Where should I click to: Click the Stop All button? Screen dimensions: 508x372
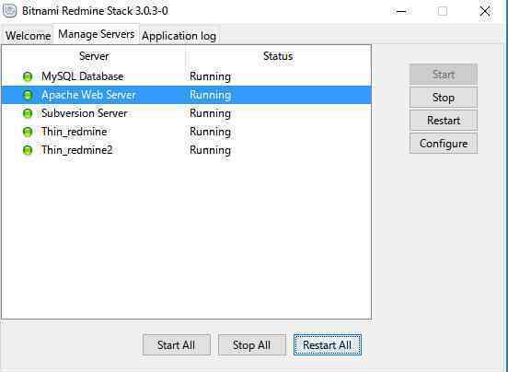[x=252, y=345]
